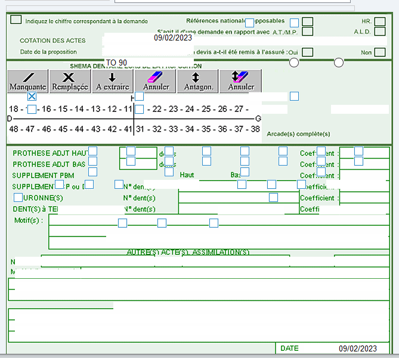This screenshot has width=399, height=358.
Task: Check the HR. box
Action: click(380, 21)
